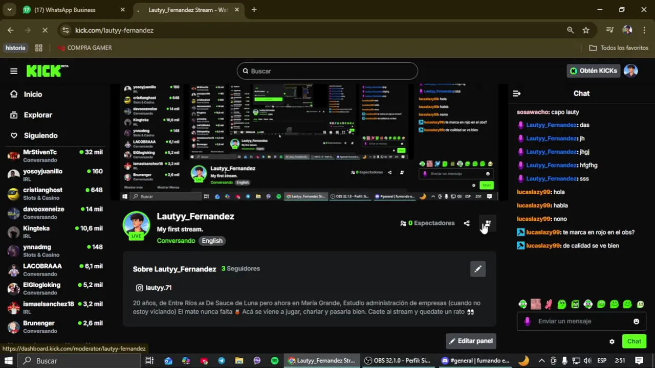Open Spotify from the taskbar
This screenshot has width=655, height=368.
[275, 360]
